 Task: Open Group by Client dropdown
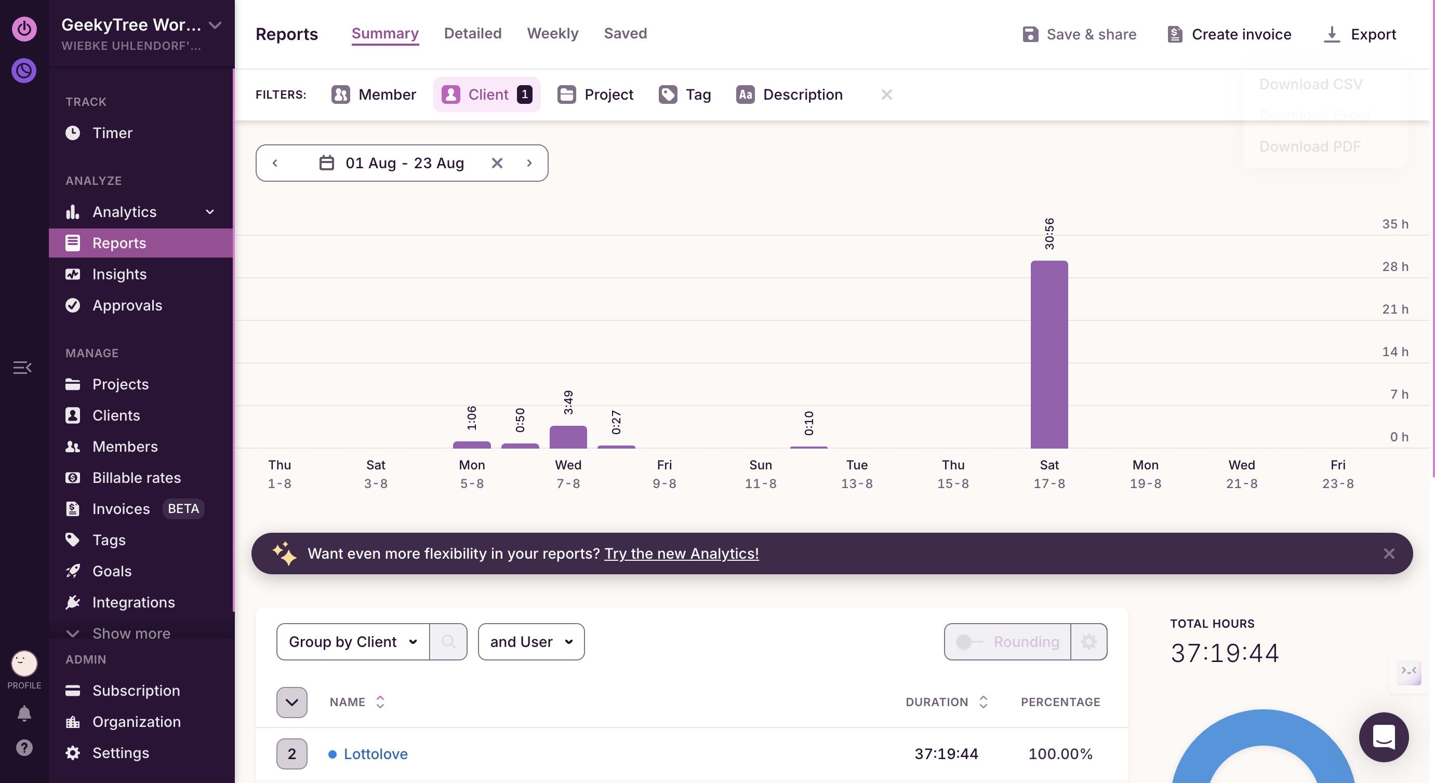coord(353,642)
